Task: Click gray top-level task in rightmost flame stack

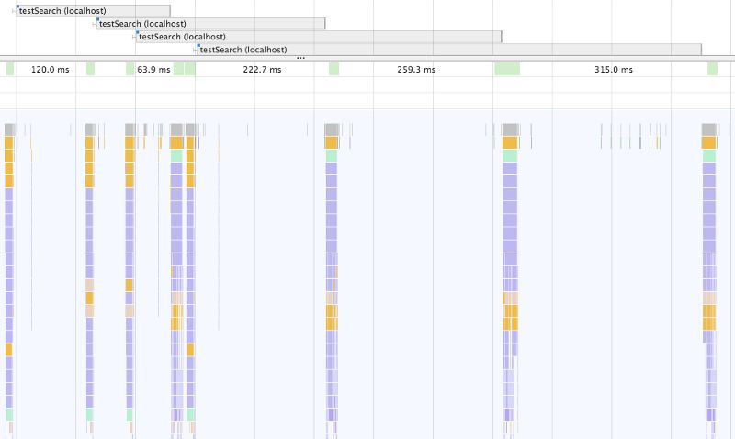Action: click(708, 129)
